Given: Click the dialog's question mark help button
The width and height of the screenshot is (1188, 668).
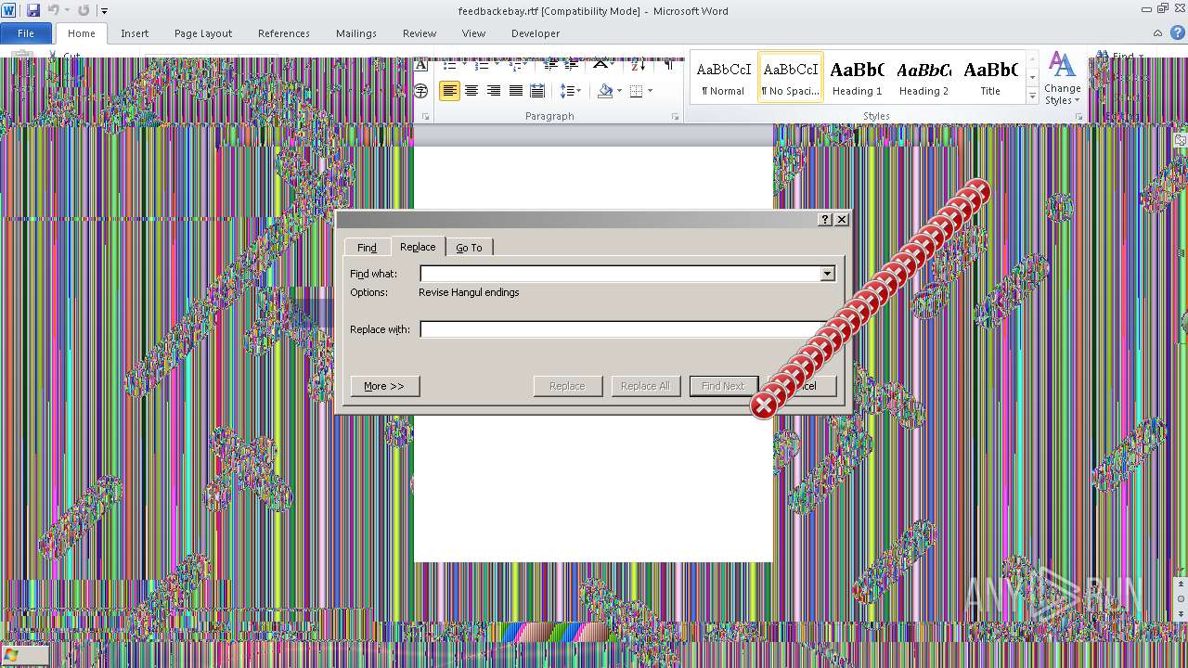Looking at the screenshot, I should (825, 220).
